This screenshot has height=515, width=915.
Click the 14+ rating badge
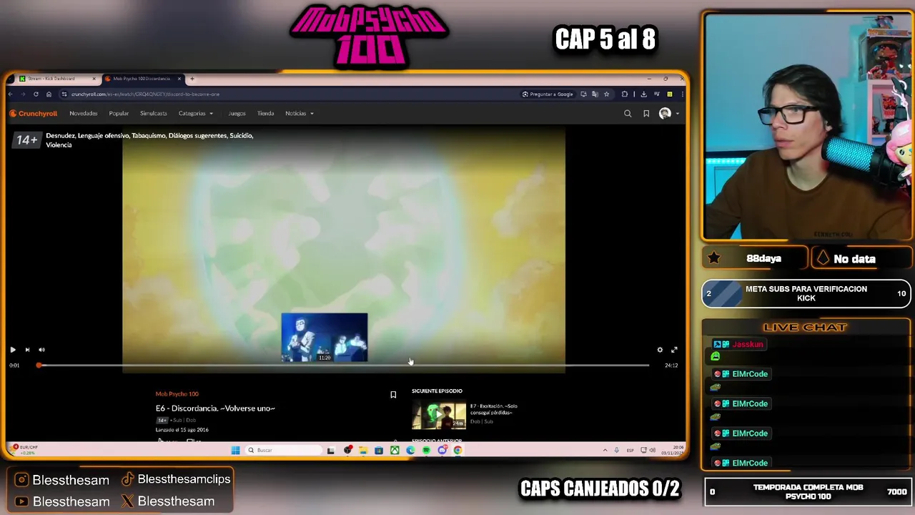coord(27,140)
